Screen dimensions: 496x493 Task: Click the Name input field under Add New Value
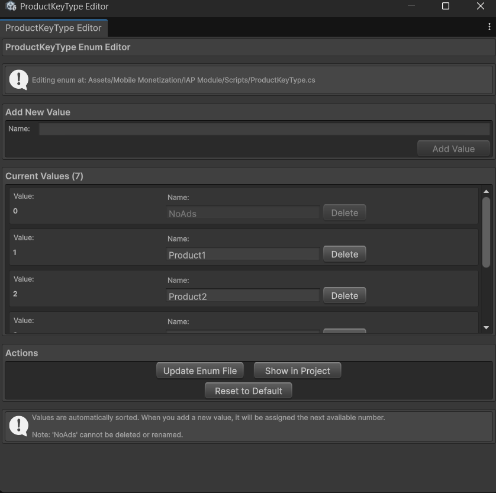[263, 128]
